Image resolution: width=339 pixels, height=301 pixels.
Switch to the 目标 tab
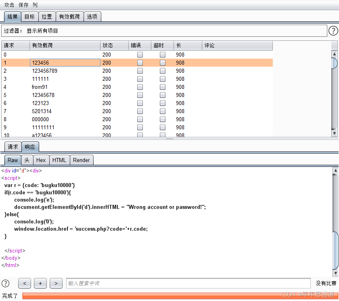pyautogui.click(x=29, y=17)
